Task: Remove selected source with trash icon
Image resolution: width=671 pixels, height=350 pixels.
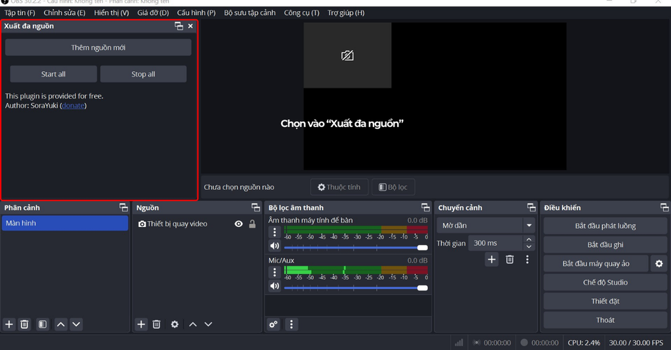Action: tap(157, 324)
